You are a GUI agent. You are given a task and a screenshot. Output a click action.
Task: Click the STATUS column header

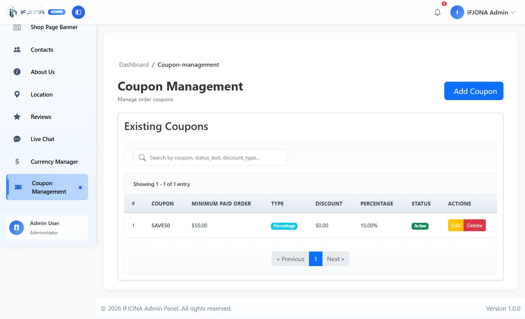tap(421, 204)
